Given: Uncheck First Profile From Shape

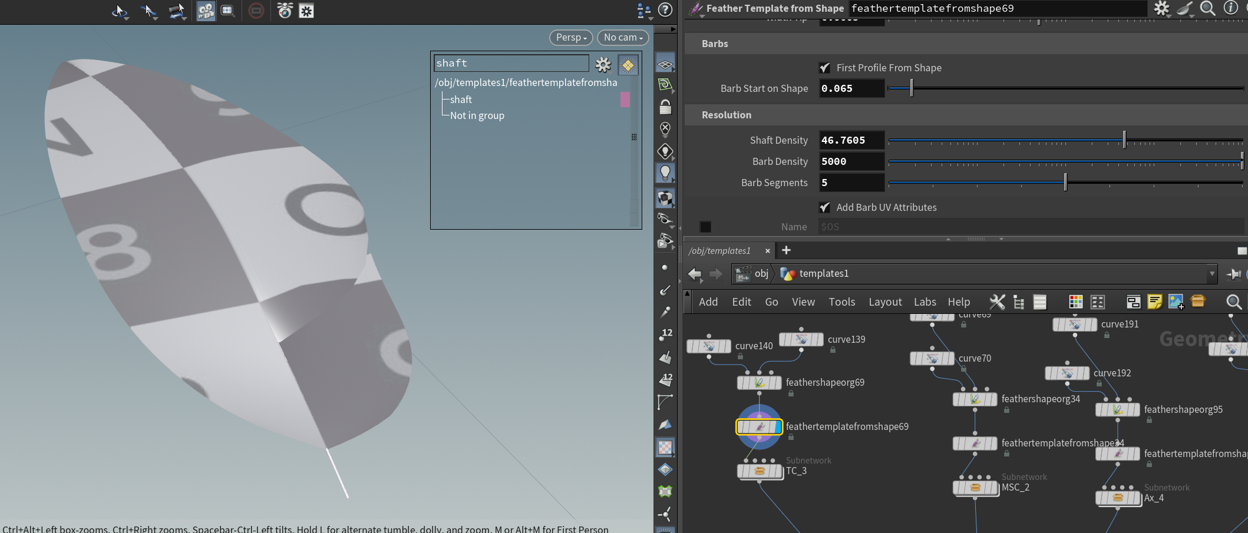Looking at the screenshot, I should (x=825, y=68).
